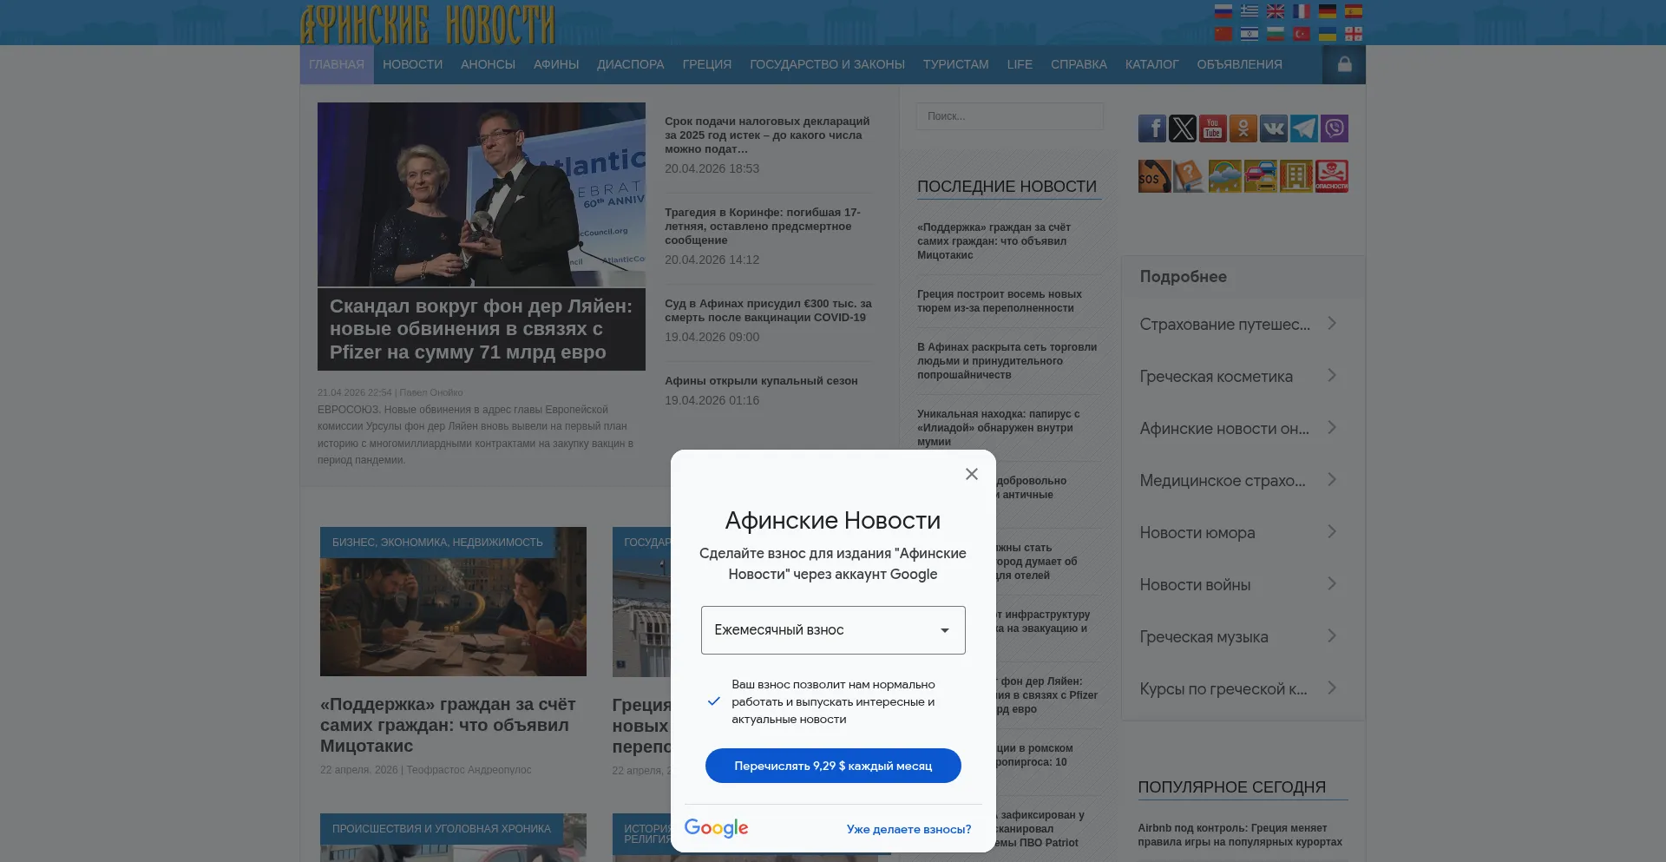Open article Суд в Афинах присудил €300 тыс.
The width and height of the screenshot is (1666, 862).
[x=768, y=311]
